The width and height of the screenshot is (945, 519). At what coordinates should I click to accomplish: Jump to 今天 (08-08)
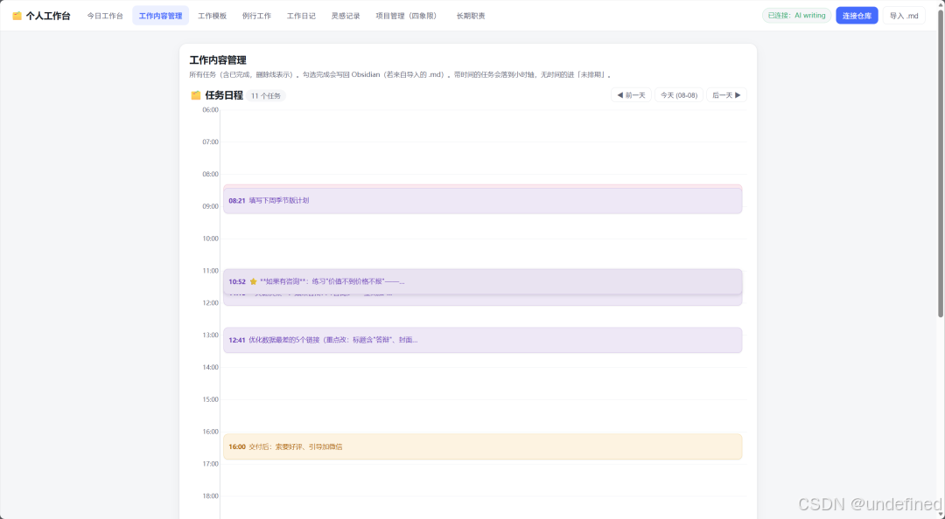click(x=679, y=95)
